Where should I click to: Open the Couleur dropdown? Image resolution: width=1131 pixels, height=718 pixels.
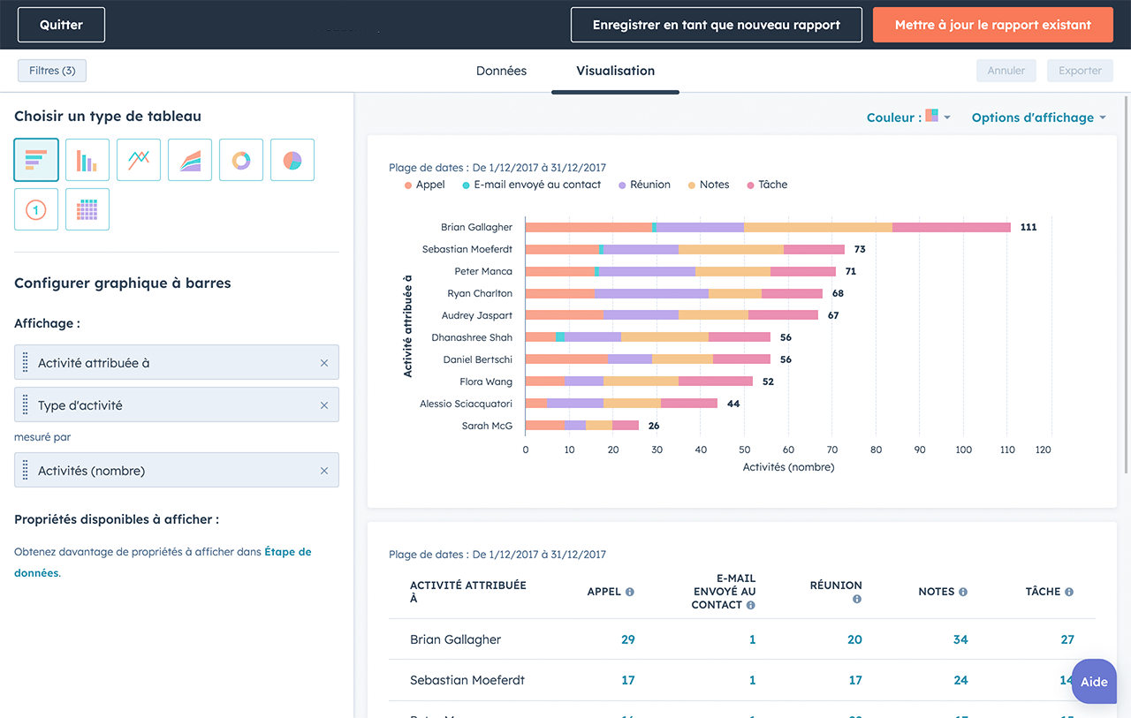coord(908,117)
